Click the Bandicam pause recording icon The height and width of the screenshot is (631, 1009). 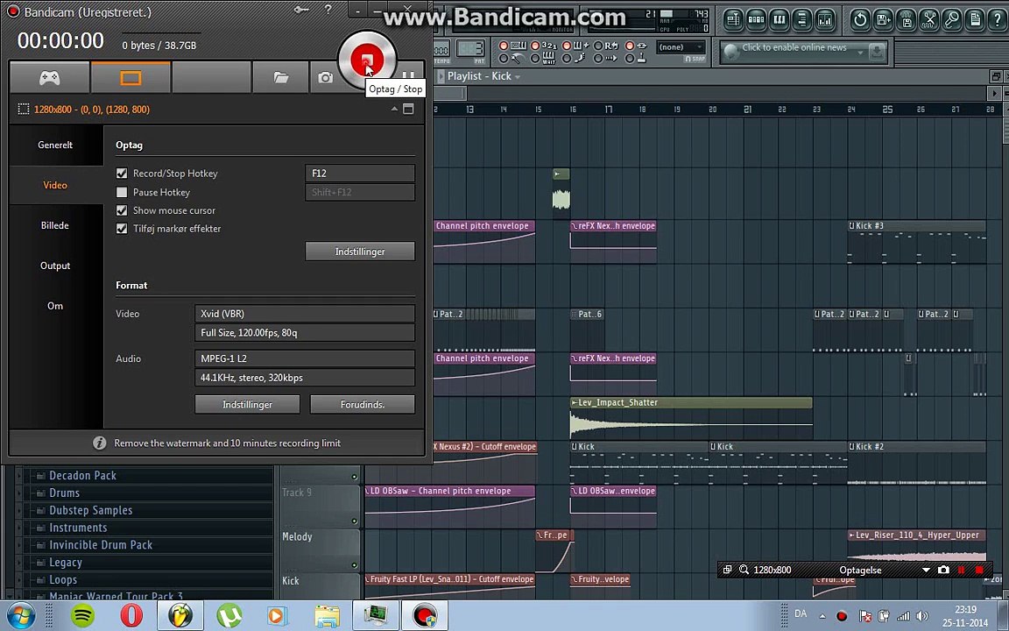pyautogui.click(x=409, y=76)
